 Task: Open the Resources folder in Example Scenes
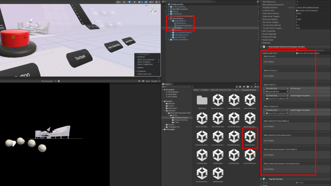(x=202, y=101)
